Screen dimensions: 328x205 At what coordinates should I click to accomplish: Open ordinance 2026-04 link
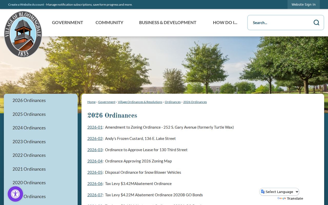[95, 161]
